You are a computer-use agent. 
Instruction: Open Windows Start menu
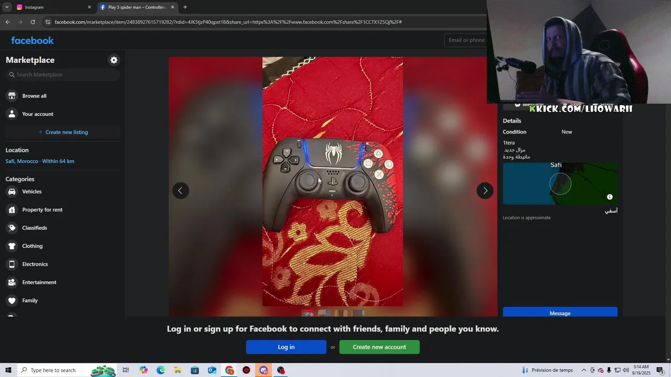click(x=8, y=370)
